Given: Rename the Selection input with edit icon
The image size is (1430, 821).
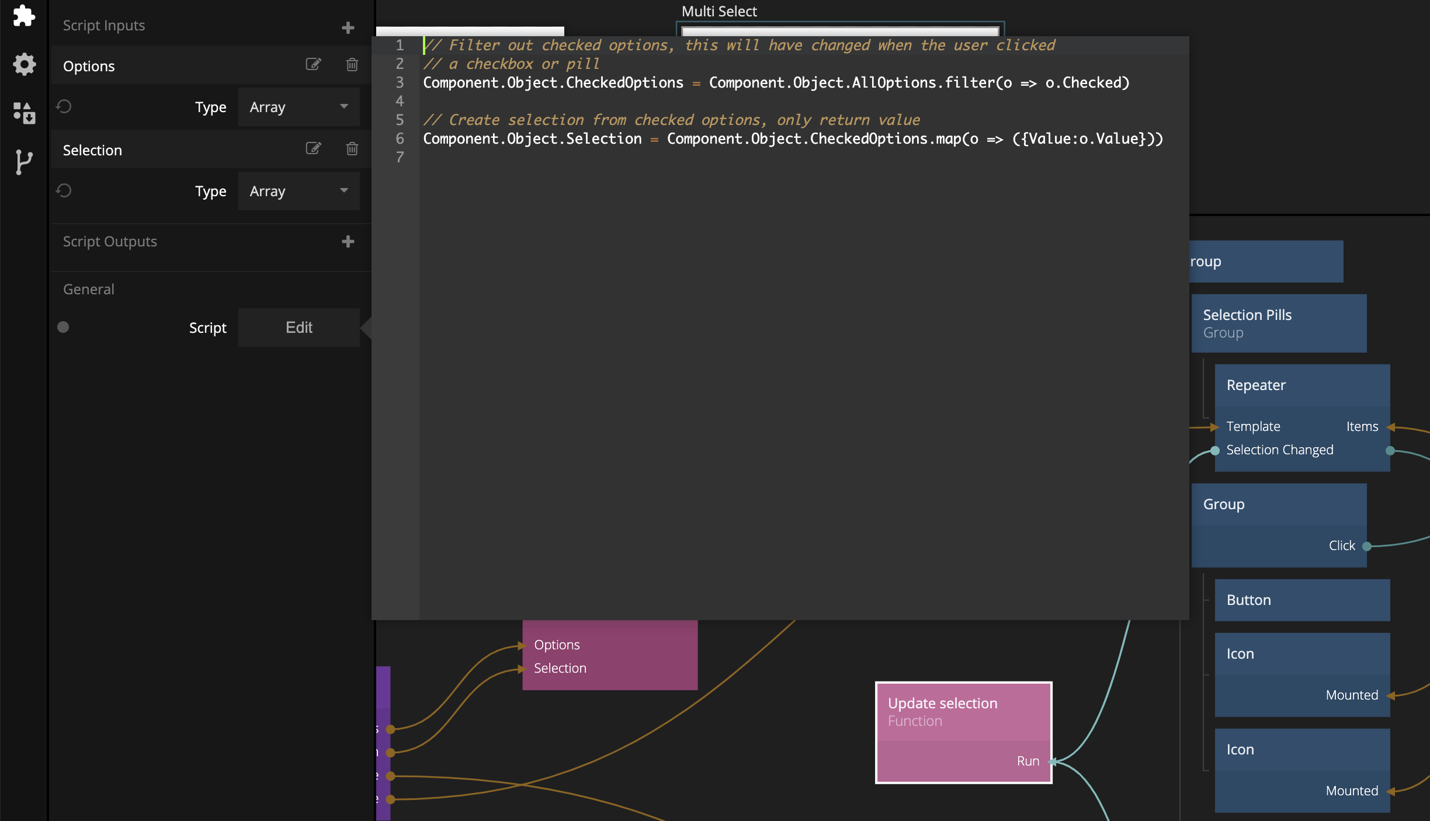Looking at the screenshot, I should point(314,149).
